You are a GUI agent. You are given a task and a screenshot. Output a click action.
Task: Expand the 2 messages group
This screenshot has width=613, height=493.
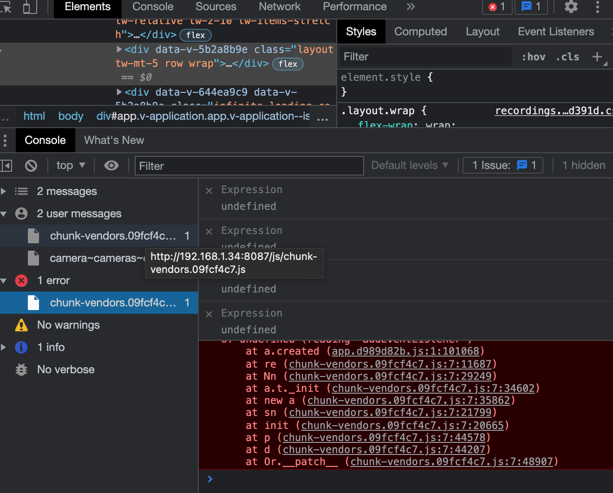(x=4, y=191)
